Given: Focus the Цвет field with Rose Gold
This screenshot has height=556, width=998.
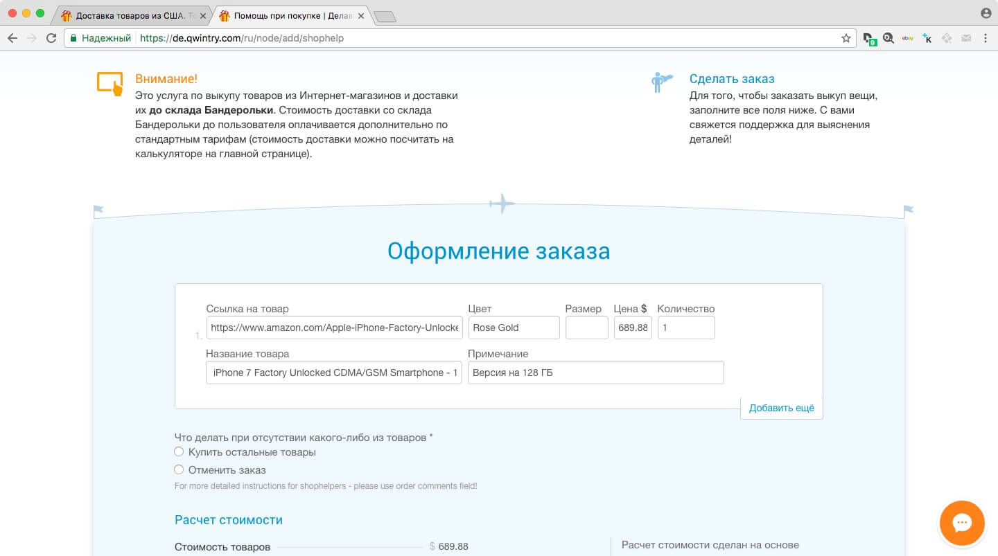Looking at the screenshot, I should point(514,328).
